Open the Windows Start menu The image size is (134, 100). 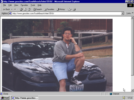5,98
